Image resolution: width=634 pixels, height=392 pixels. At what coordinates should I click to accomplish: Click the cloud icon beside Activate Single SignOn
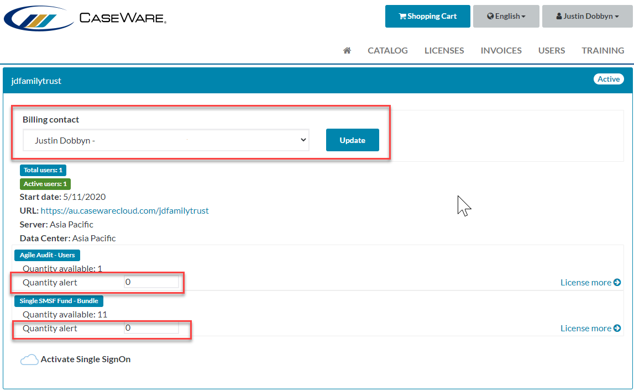click(x=29, y=360)
